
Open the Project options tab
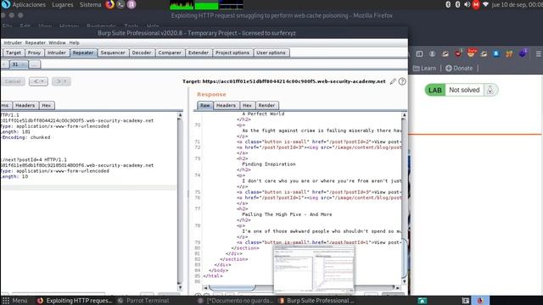(x=232, y=53)
